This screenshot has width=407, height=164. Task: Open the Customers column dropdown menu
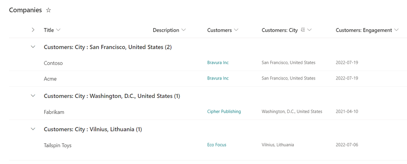click(x=236, y=30)
